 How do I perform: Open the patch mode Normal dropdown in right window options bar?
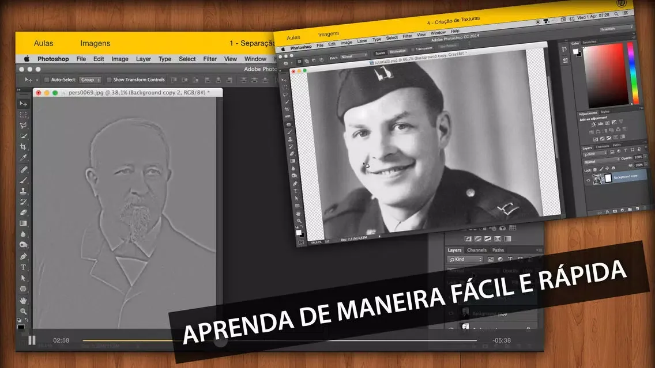click(x=354, y=56)
